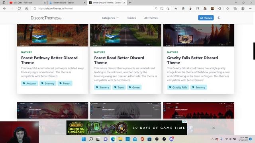Screen dimensions: 255x143
Task: Select Nature category on Forest Road card
Action: click(x=100, y=52)
